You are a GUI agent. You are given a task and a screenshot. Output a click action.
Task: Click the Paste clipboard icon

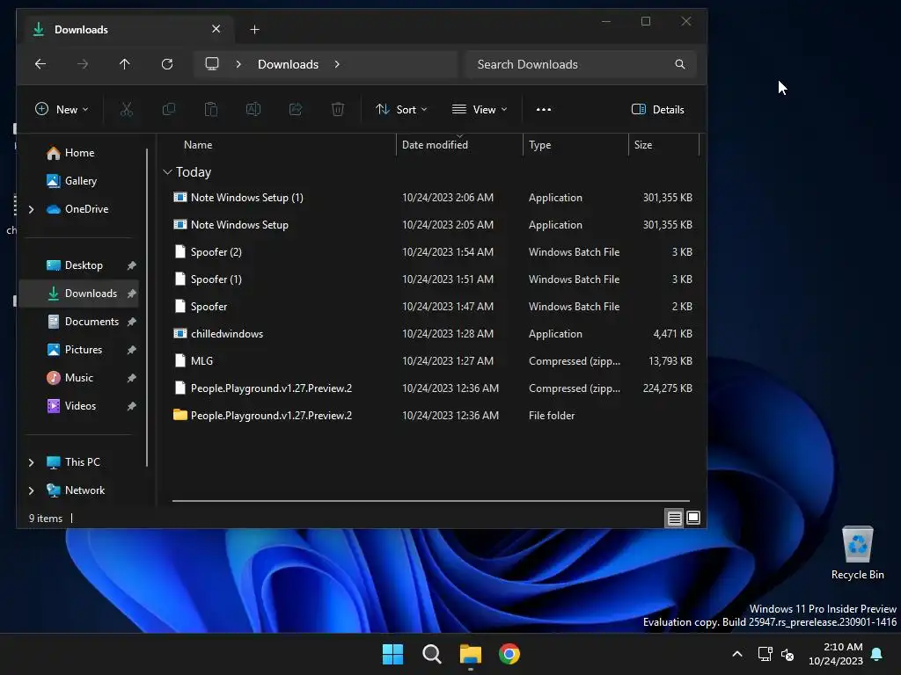coord(211,109)
